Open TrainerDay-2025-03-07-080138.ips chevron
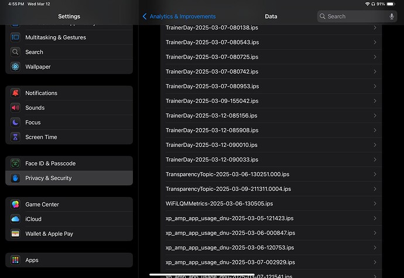 coord(375,28)
